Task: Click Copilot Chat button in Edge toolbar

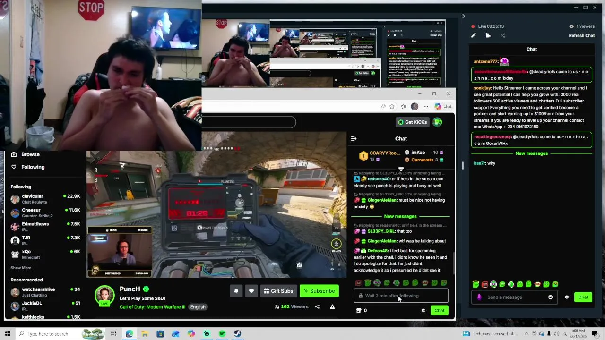Action: (443, 106)
